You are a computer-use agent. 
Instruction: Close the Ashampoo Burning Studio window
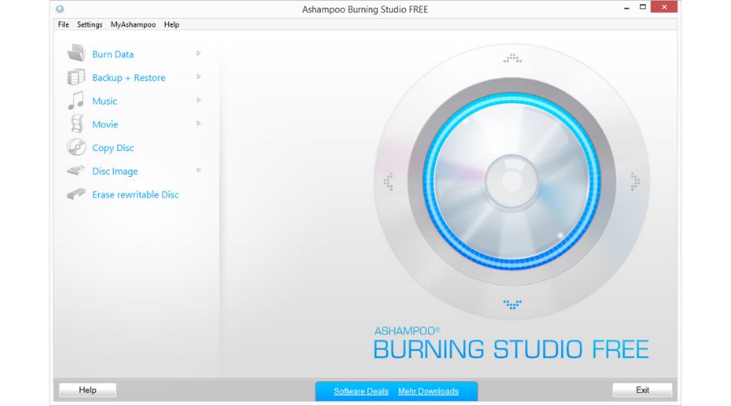pyautogui.click(x=664, y=7)
